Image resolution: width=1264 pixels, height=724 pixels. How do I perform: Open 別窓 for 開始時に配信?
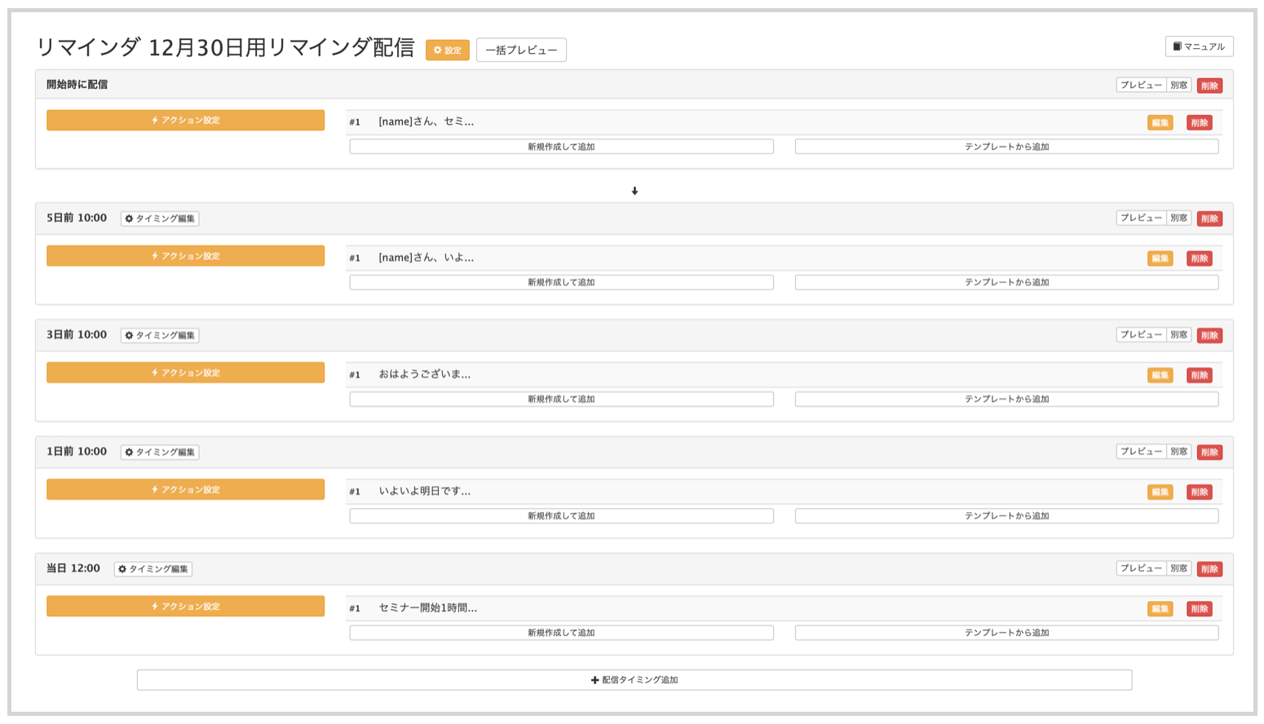coord(1179,86)
